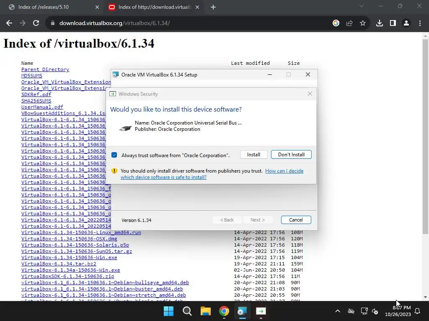Click the USB device icon in dialog
The image size is (429, 321).
pos(126,128)
